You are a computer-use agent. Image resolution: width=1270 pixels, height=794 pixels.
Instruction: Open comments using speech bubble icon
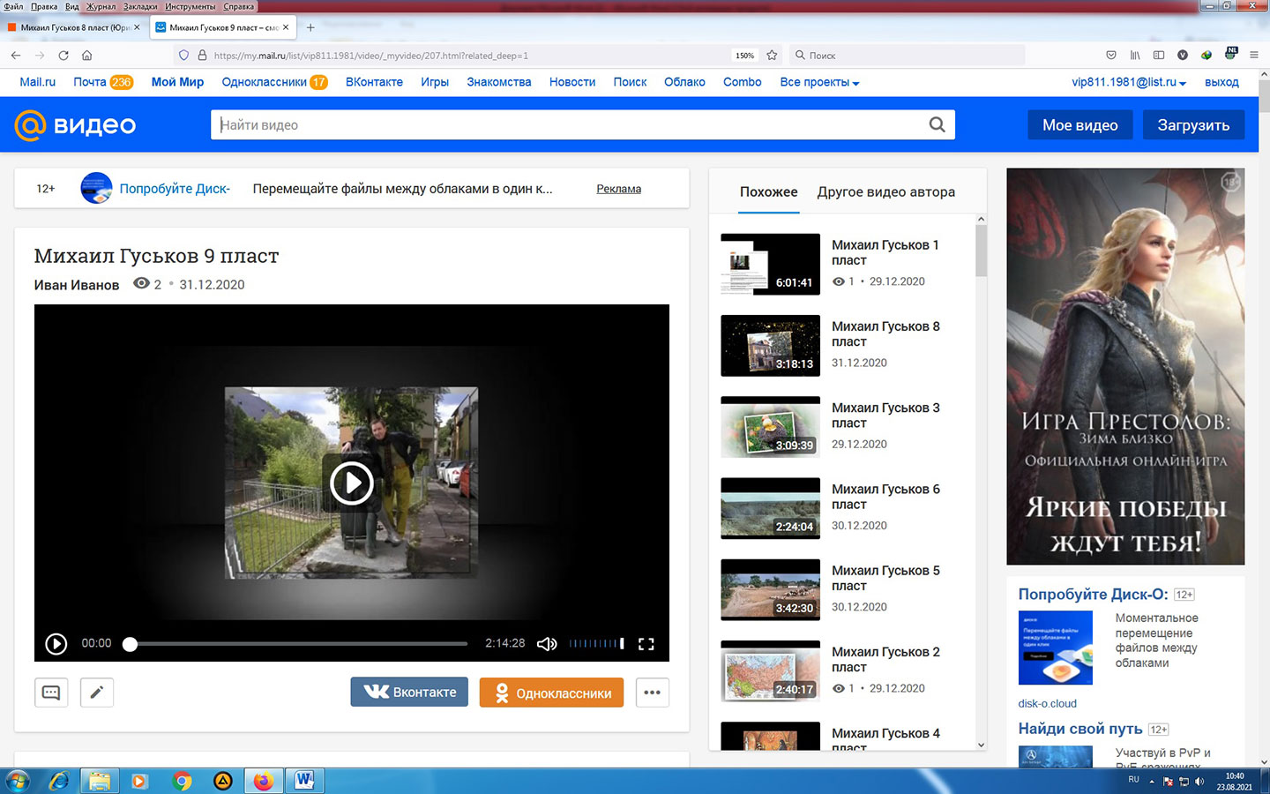pos(51,693)
